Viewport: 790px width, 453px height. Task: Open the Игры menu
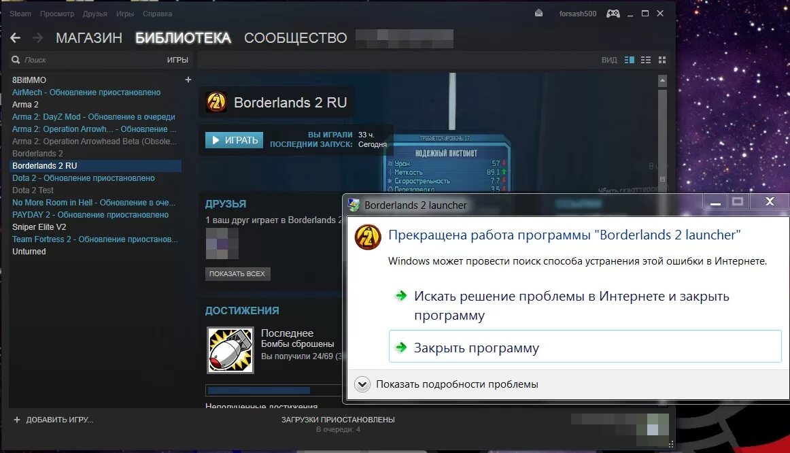point(125,14)
